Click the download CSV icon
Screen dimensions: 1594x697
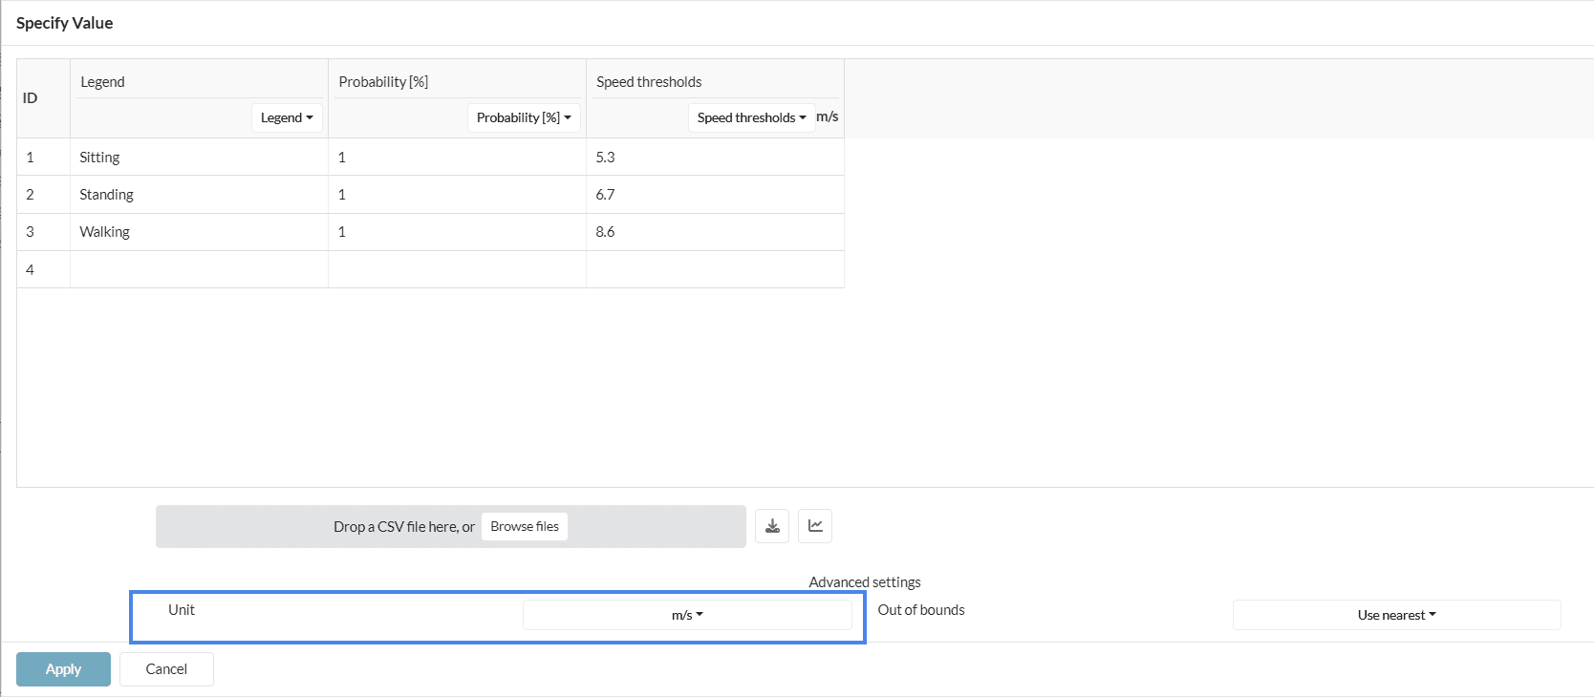(772, 526)
